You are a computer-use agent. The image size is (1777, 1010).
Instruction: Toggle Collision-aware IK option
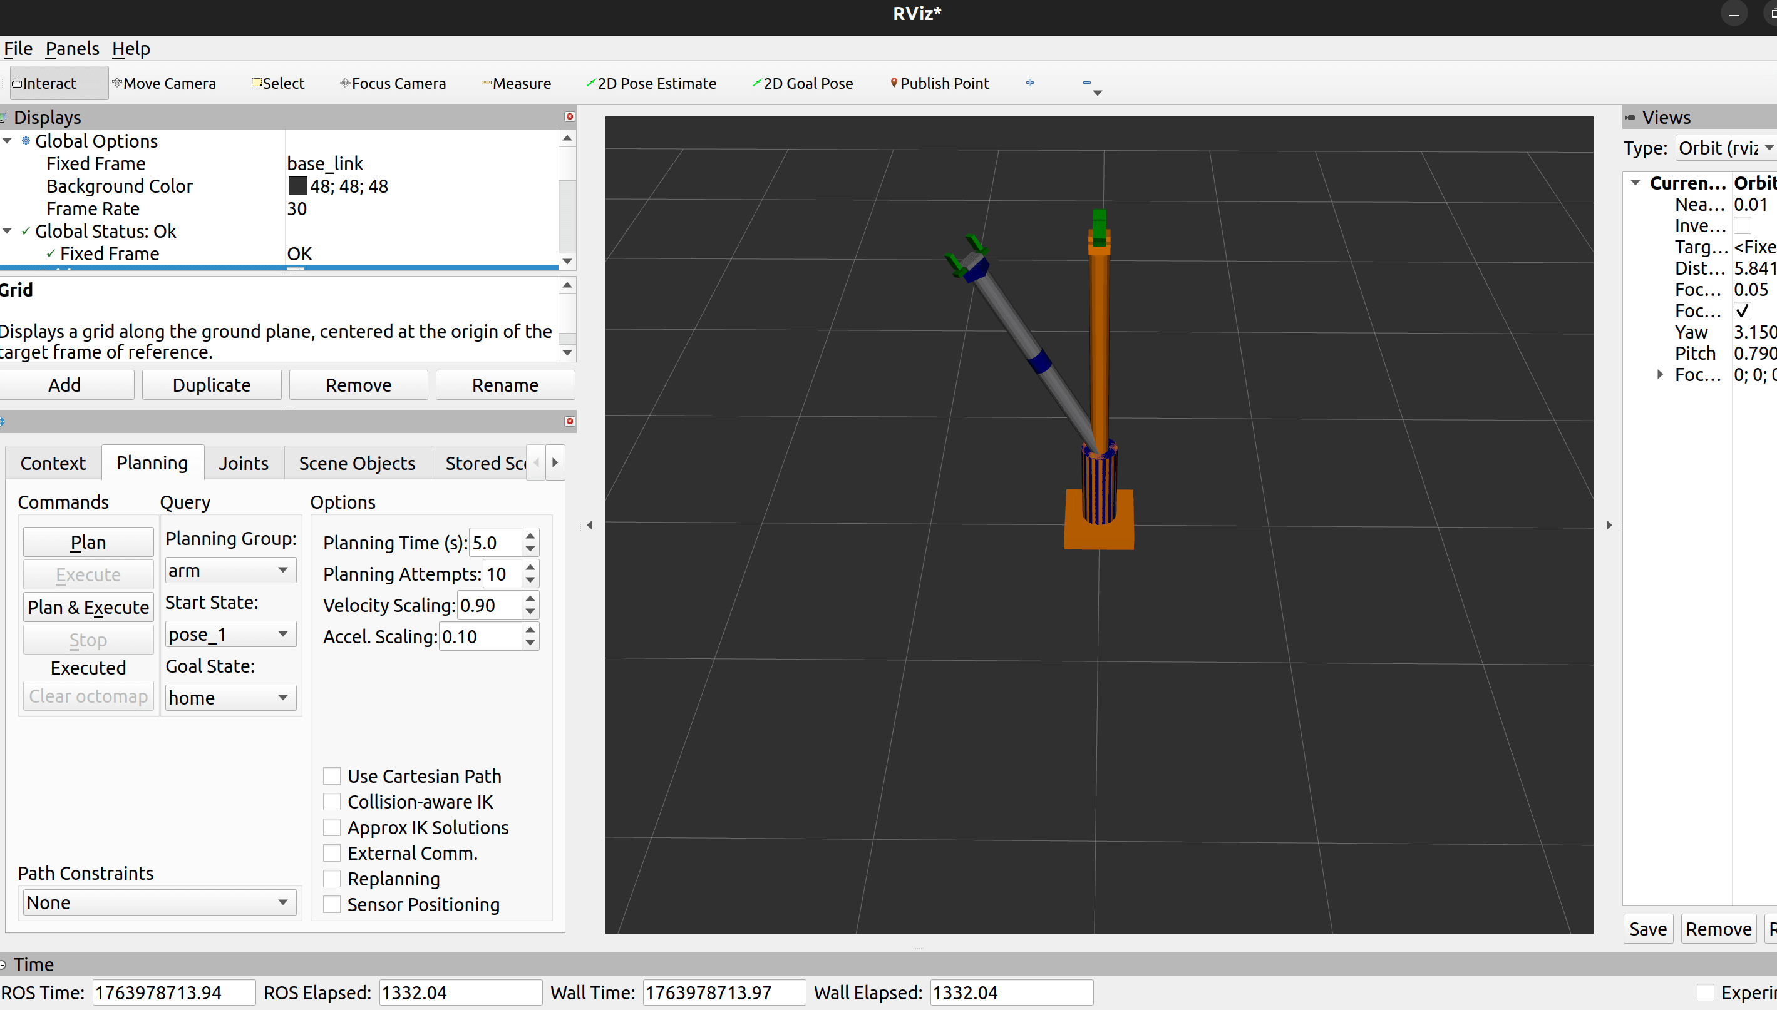coord(332,802)
